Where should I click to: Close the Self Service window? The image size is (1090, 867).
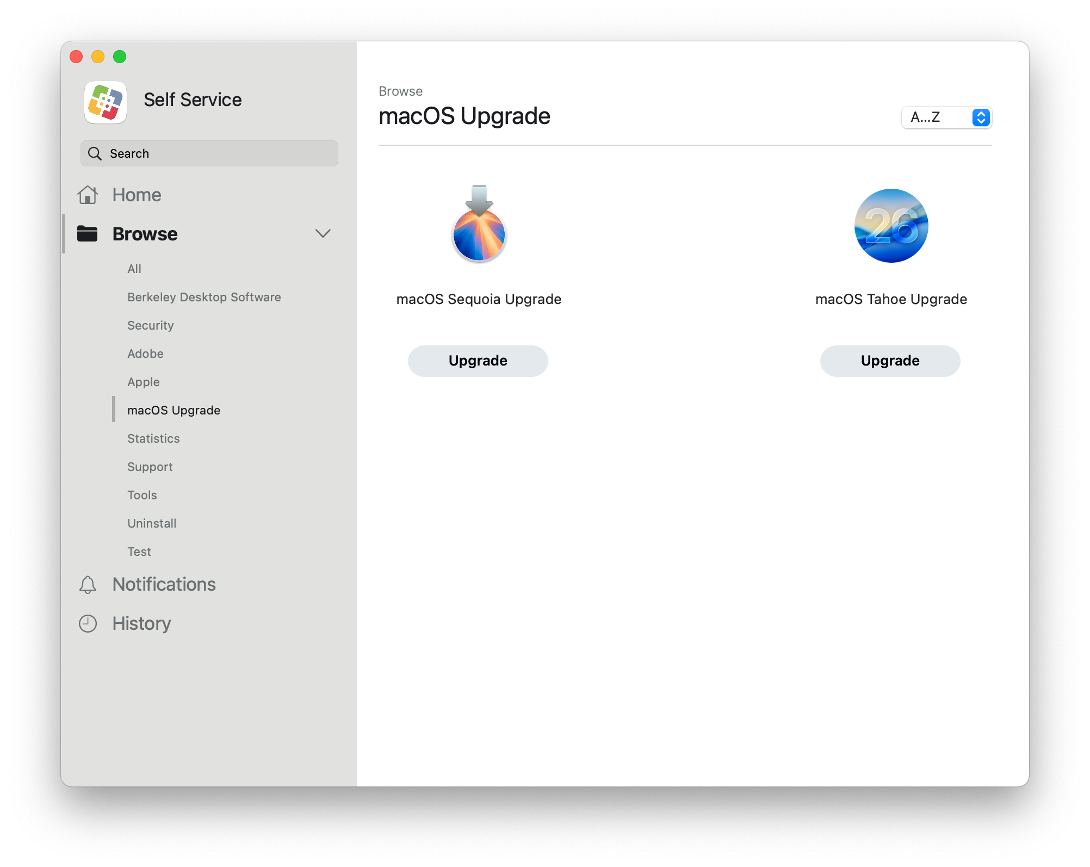[76, 57]
